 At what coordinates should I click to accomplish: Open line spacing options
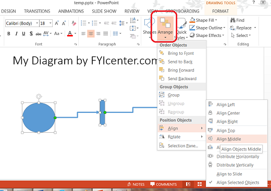click(124, 23)
